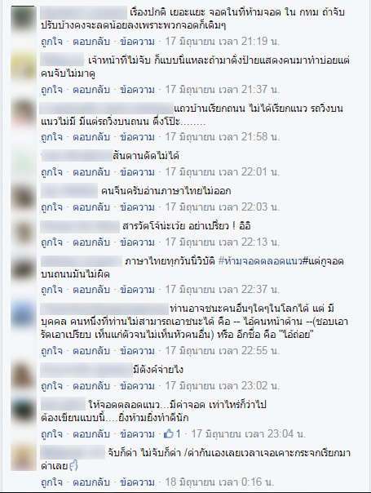Click the thumbs-up emoji in the last comment
The height and width of the screenshot is (493, 371).
pos(73,466)
